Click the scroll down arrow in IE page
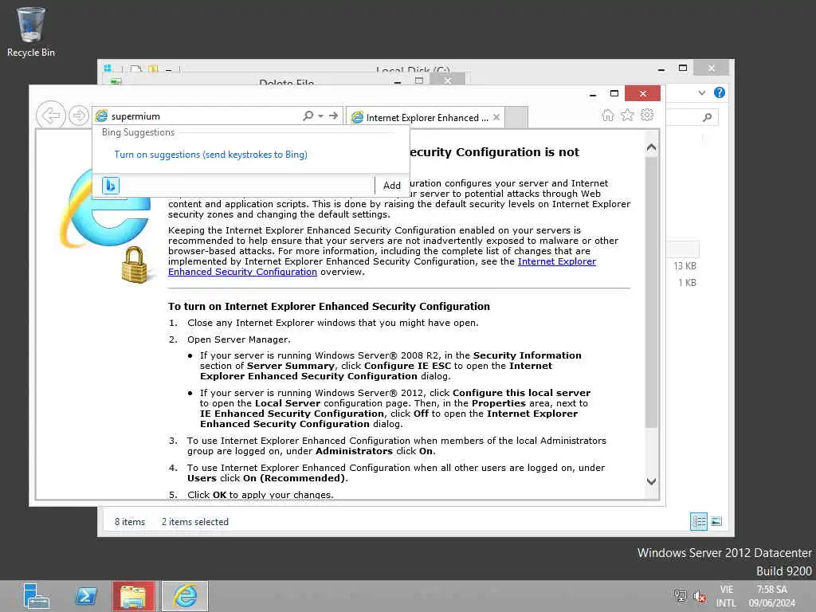816x612 pixels. [651, 481]
